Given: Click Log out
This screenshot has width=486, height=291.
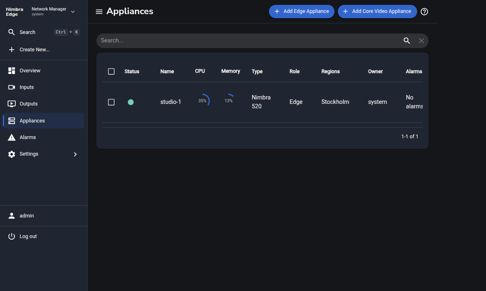Looking at the screenshot, I should coord(44,236).
